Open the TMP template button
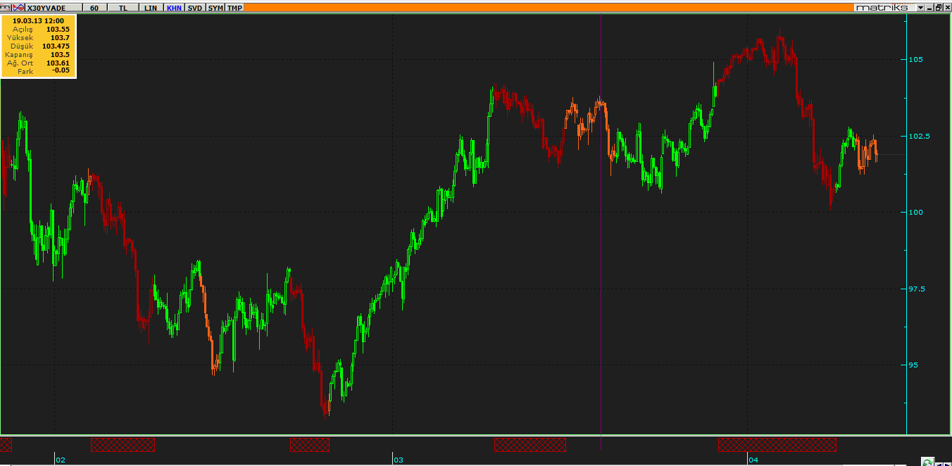Screen dimensions: 952x466 [x=234, y=8]
